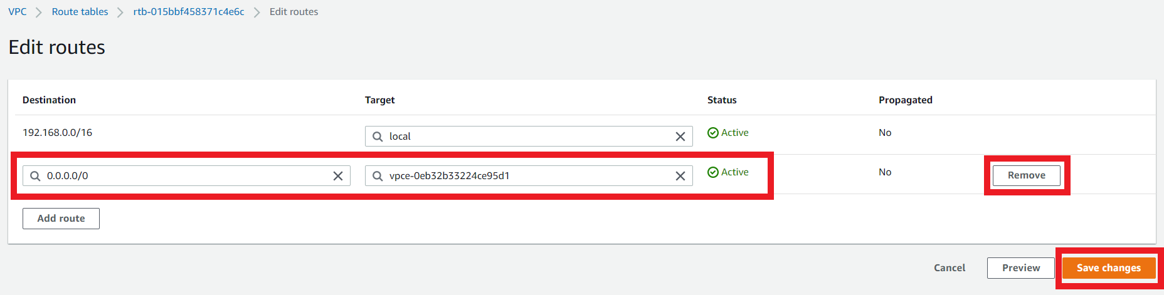
Task: Remove the 0.0.0.0/0 route
Action: click(1027, 175)
